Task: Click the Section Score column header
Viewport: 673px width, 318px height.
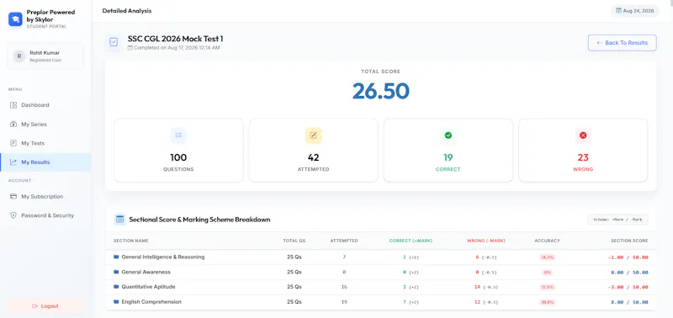Action: pos(629,241)
